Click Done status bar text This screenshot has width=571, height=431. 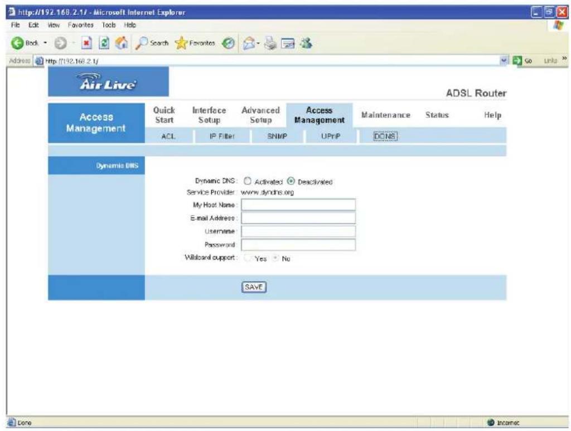click(25, 423)
